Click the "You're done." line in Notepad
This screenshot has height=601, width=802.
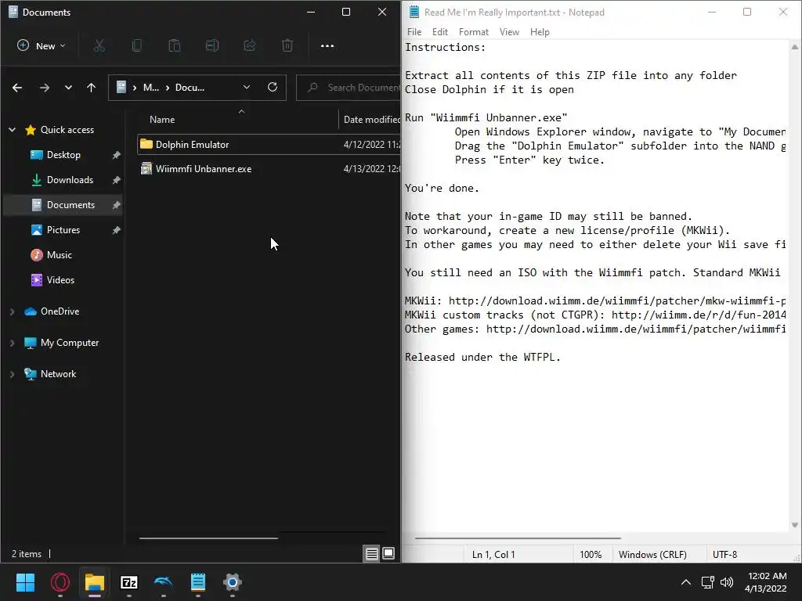coord(442,188)
